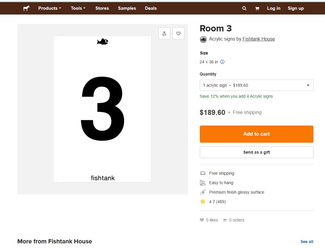Expand the Tools dropdown menu
Image resolution: width=325 pixels, height=249 pixels.
click(78, 8)
